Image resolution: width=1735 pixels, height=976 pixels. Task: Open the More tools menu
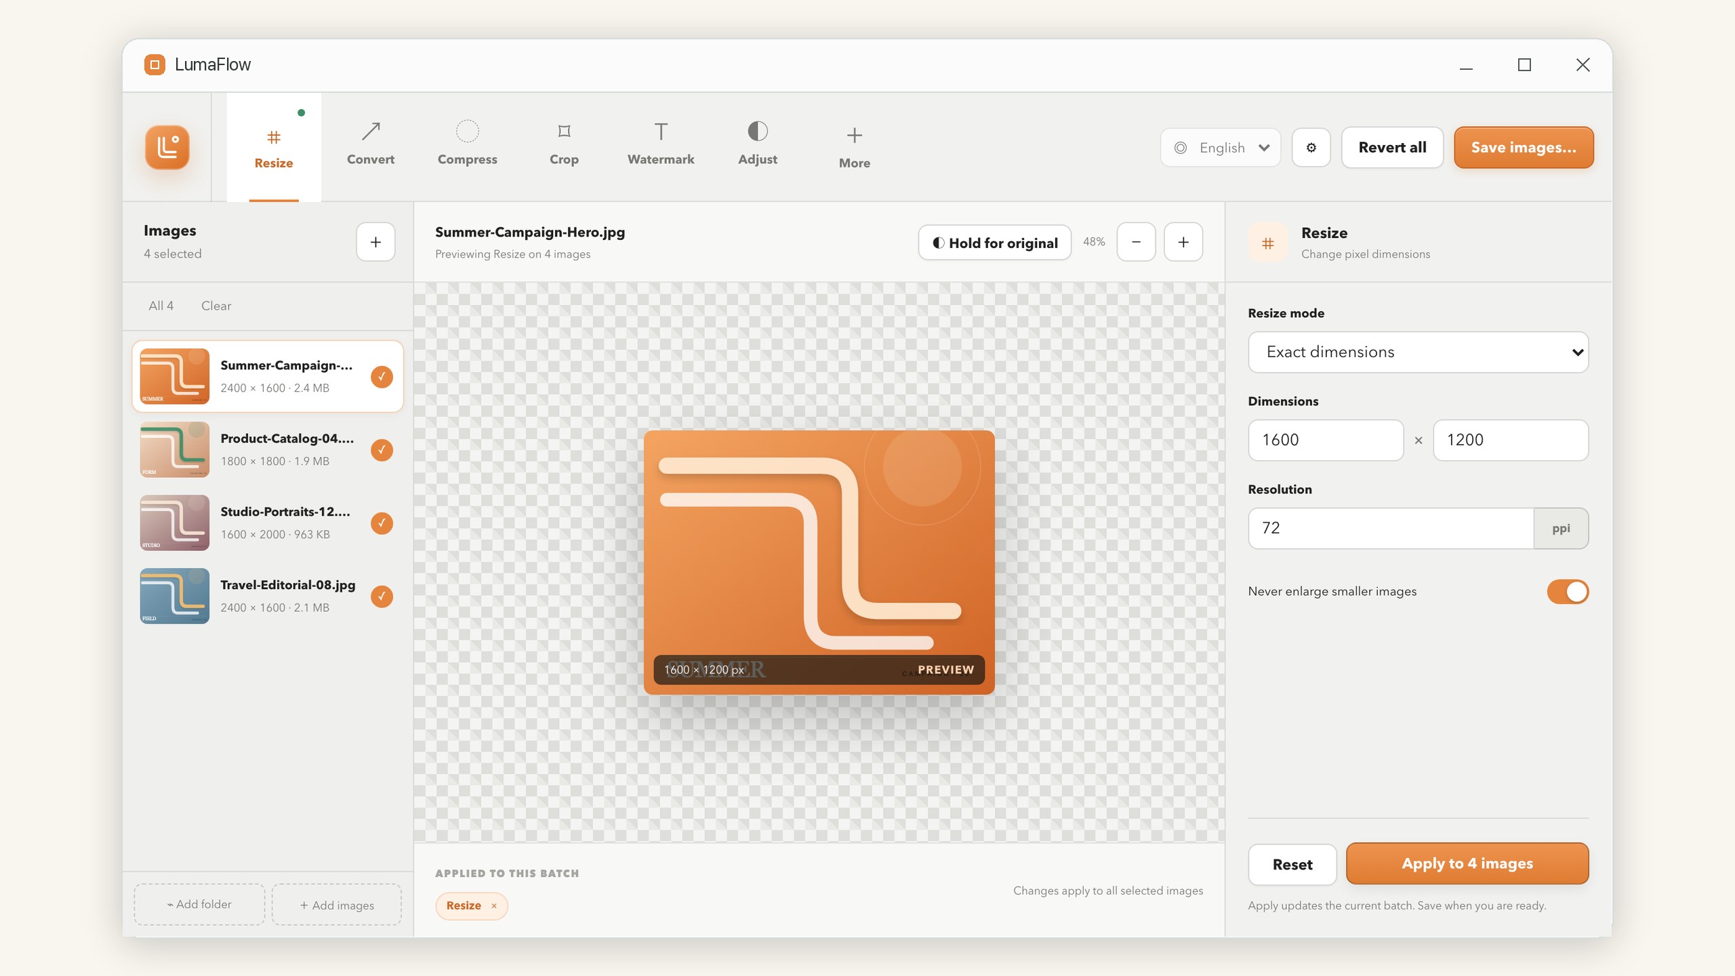855,147
